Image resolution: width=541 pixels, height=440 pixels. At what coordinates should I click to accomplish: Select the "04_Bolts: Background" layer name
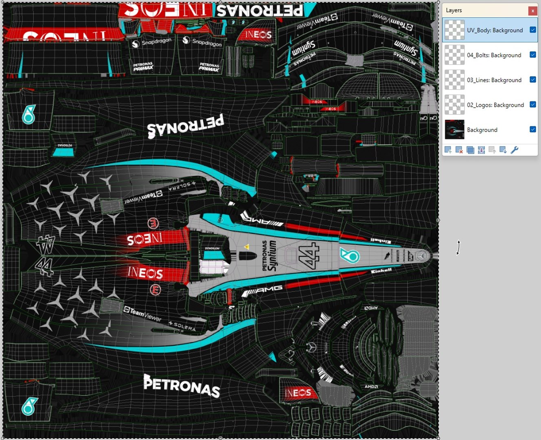494,55
